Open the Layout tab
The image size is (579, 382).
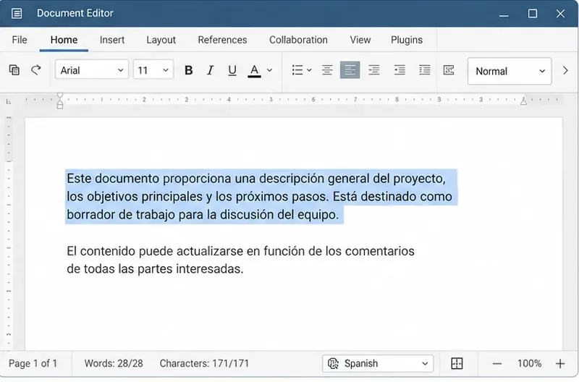click(161, 40)
